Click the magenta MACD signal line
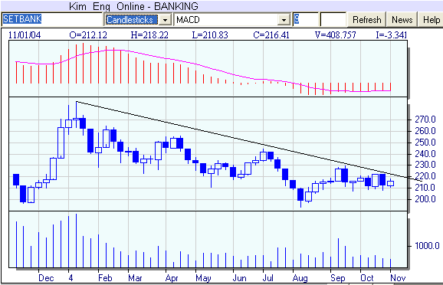 [x=203, y=67]
